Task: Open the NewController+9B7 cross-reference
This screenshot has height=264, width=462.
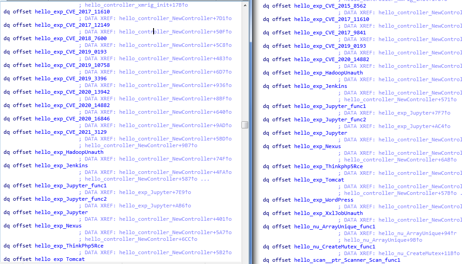Action: [141, 145]
